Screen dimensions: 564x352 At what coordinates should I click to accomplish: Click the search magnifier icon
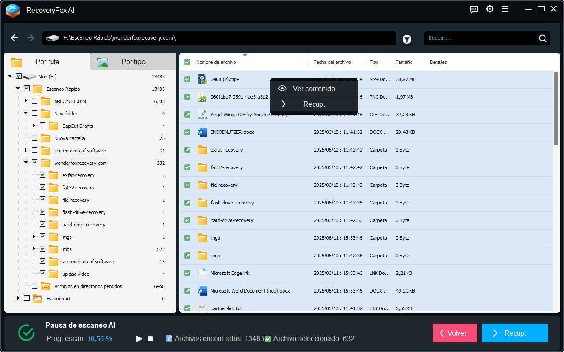542,38
